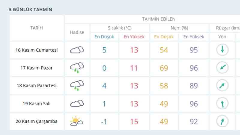The image size is (240, 135).
Task: Click the wind direction arrow for 18 Kasım
Action: [222, 86]
